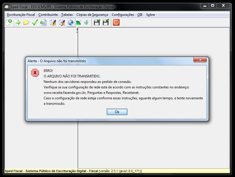Click the red power exit icon
235x177 pixels.
coord(116,22)
